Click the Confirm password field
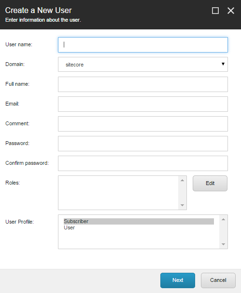This screenshot has height=293, width=241. (x=143, y=163)
